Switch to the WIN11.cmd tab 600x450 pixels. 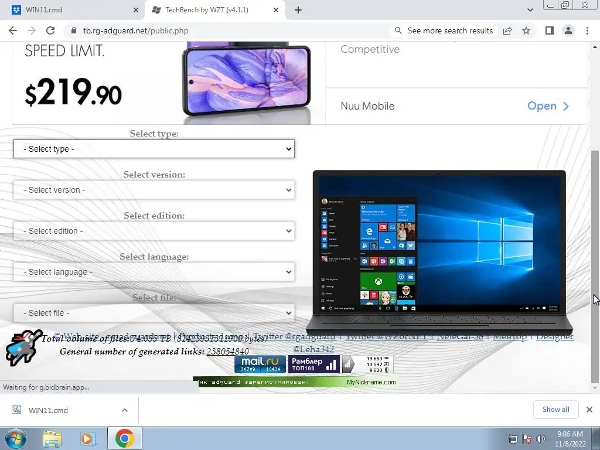click(73, 10)
